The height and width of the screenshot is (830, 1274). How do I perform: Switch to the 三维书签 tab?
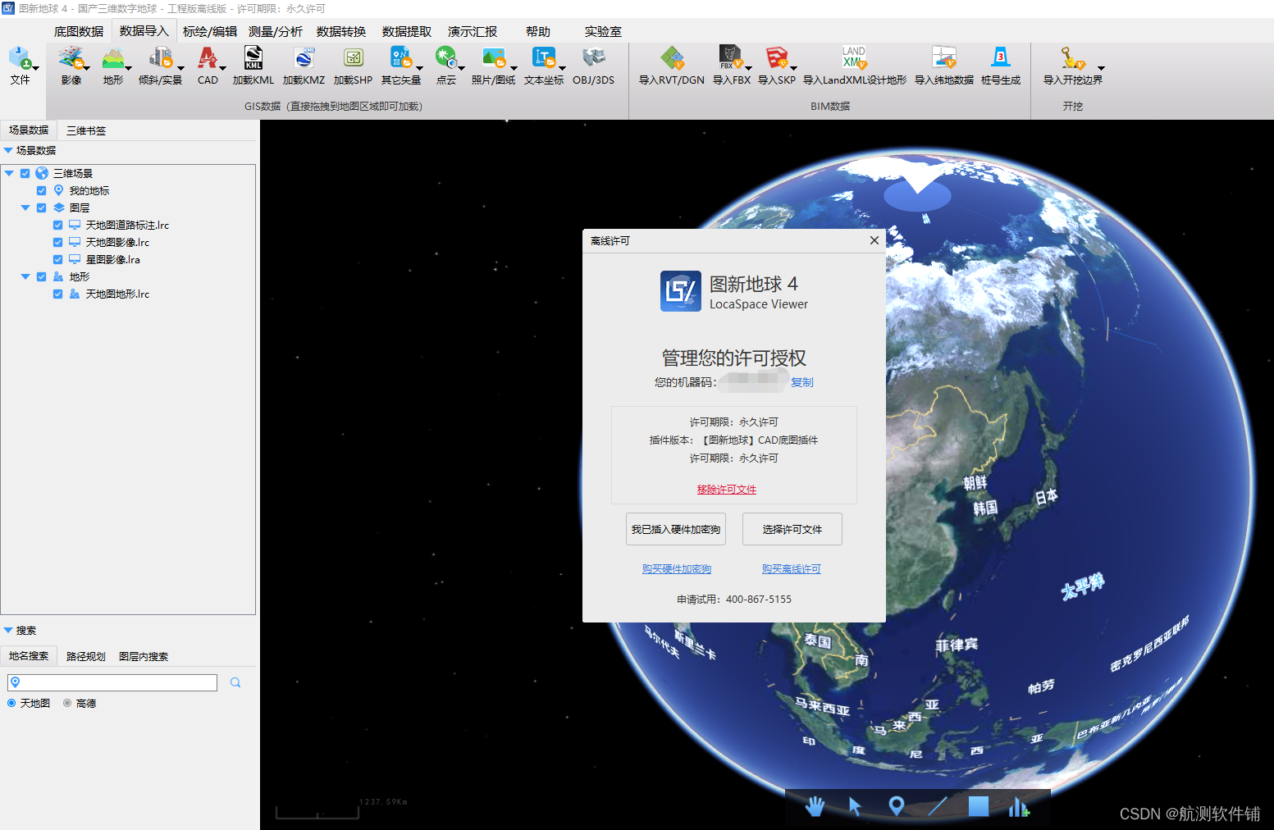point(86,130)
